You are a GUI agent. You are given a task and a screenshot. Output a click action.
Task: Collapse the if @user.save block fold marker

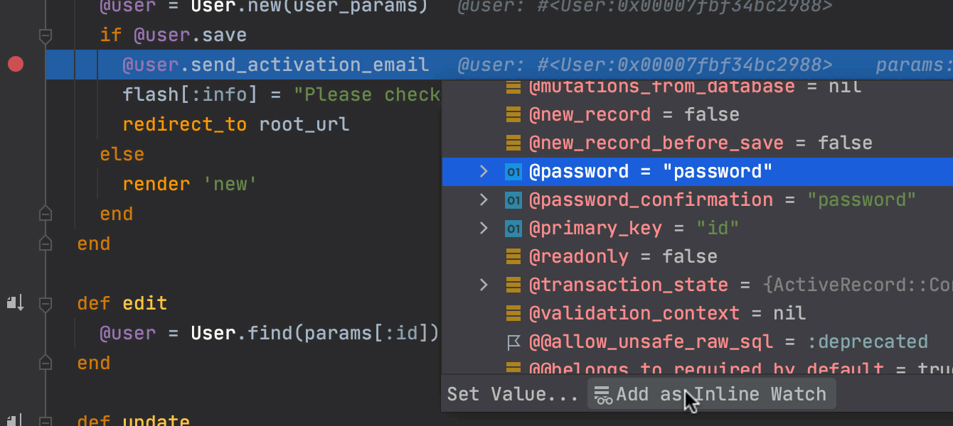[x=45, y=35]
